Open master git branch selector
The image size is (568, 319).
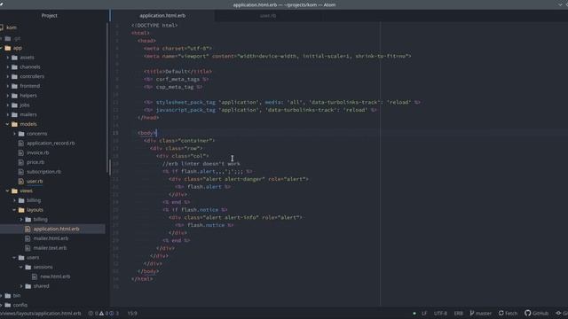coord(480,313)
